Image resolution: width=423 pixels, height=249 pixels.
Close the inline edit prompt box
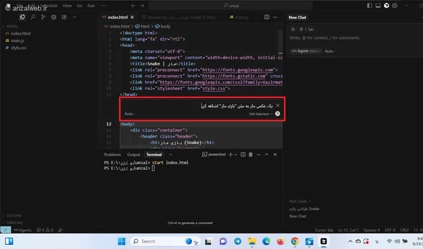pyautogui.click(x=278, y=106)
